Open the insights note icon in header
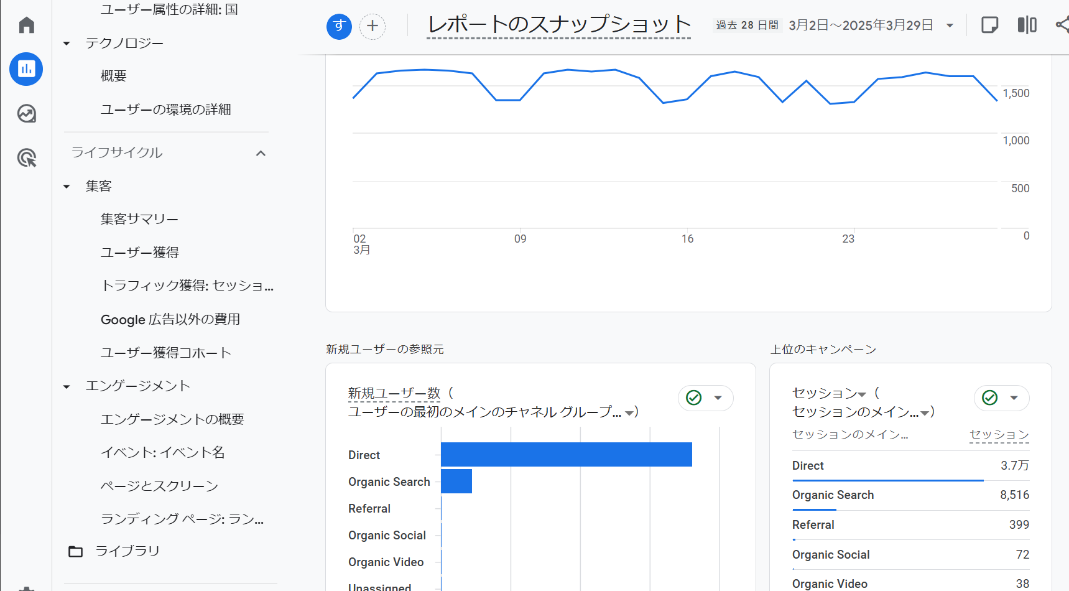The image size is (1069, 591). [x=989, y=25]
